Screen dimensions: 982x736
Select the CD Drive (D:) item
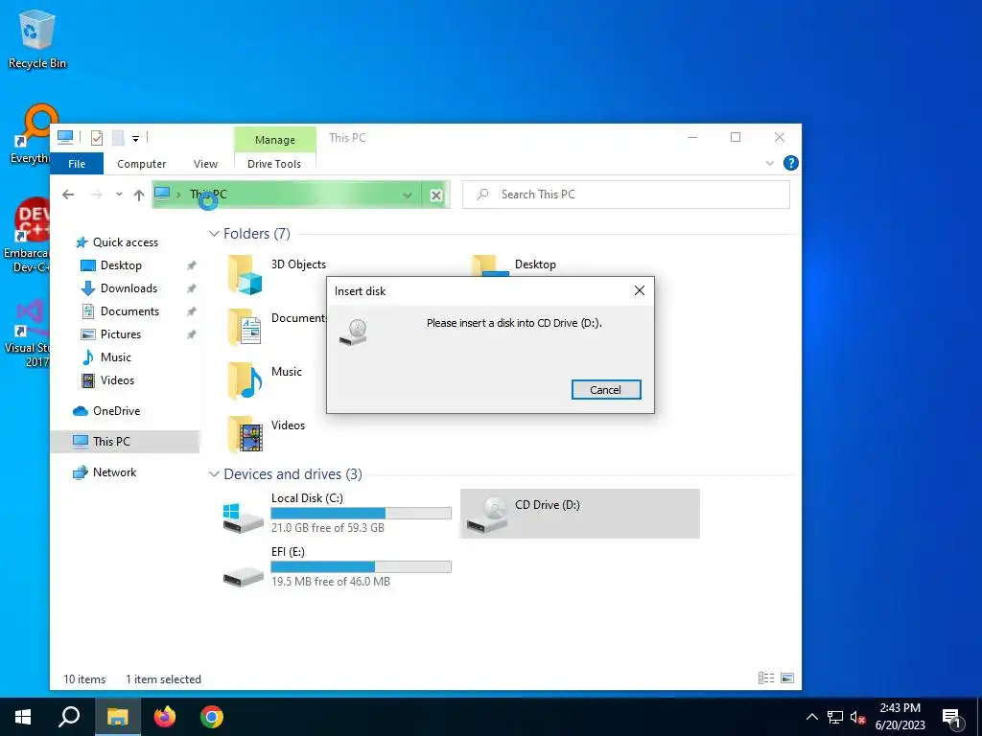pos(580,514)
